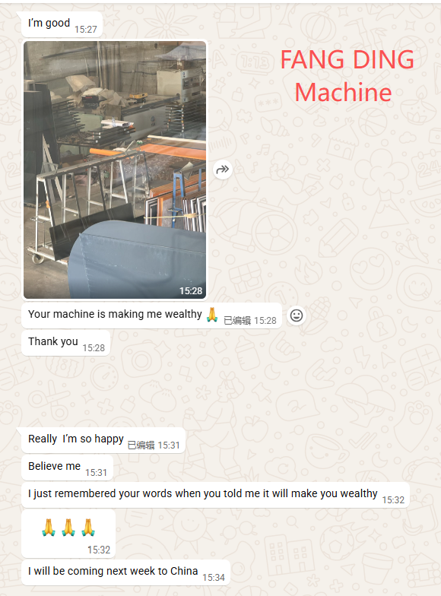Open the workshop photo thumbnail
The image size is (441, 596).
pyautogui.click(x=115, y=170)
